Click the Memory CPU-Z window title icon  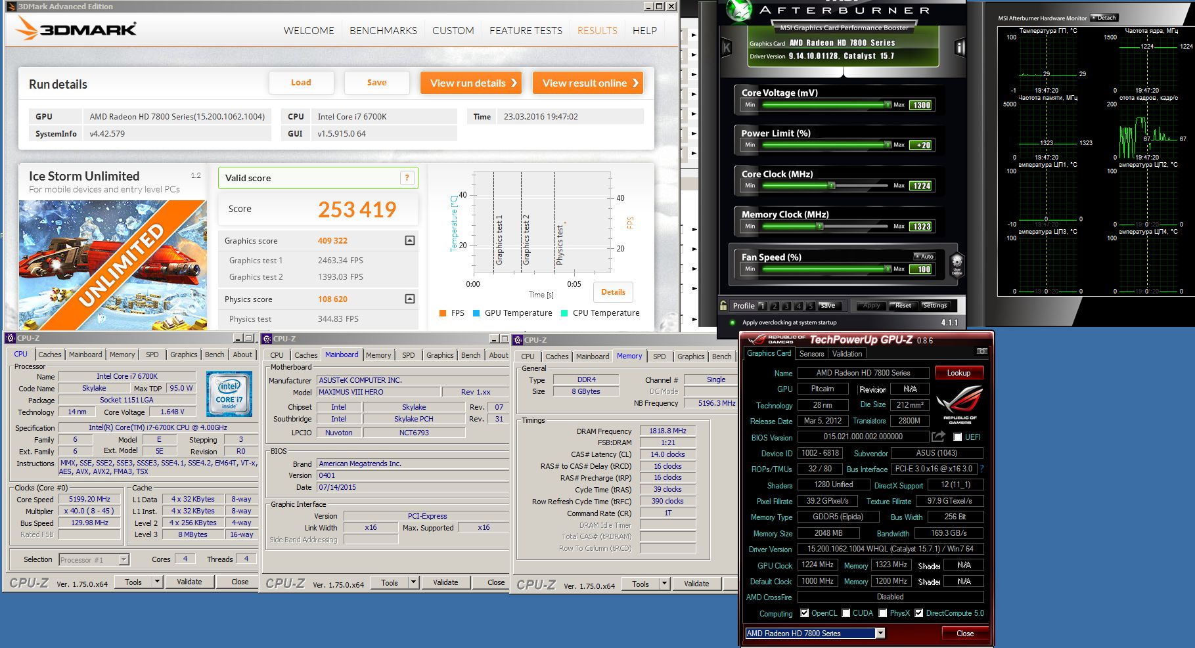(518, 339)
